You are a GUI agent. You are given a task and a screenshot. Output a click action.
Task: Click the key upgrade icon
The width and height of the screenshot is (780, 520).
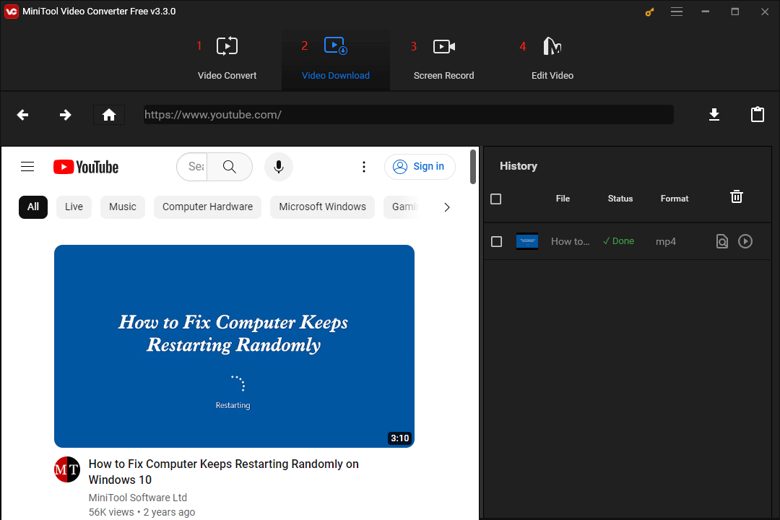pos(649,12)
